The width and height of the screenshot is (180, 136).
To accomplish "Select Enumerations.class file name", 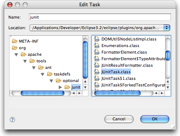I will [x=120, y=46].
